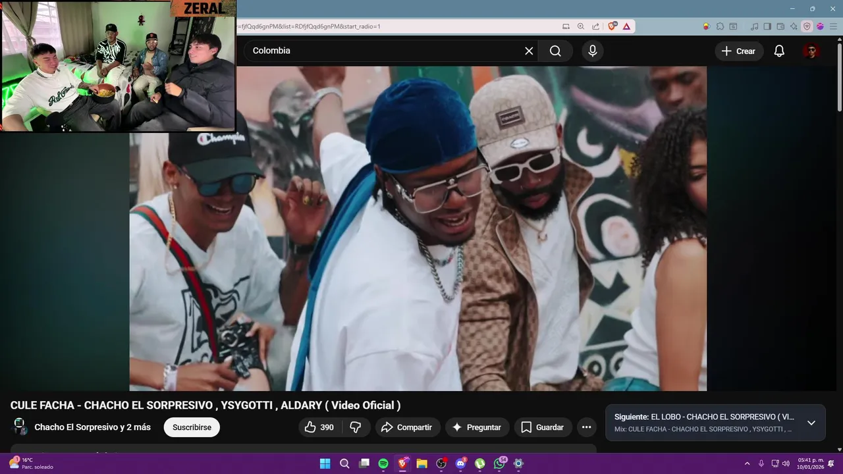Expand the Siguiente mix playlist panel
The width and height of the screenshot is (843, 474).
click(x=811, y=423)
